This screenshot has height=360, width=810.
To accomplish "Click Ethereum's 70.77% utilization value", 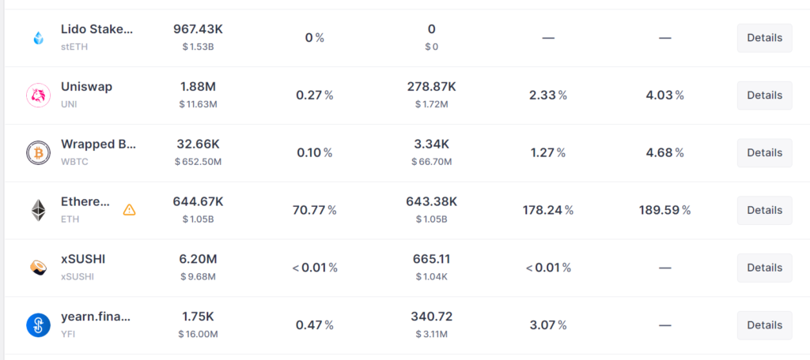I will [315, 210].
